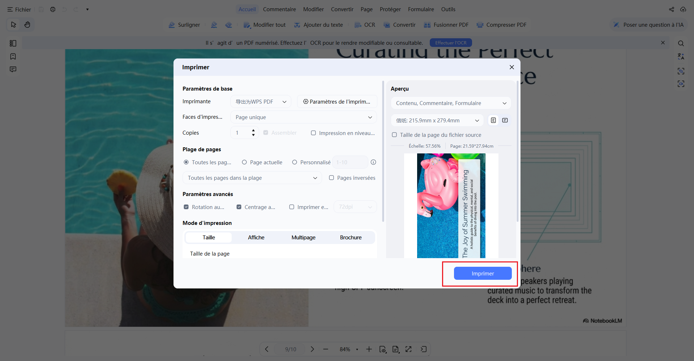Click the custom page range input field
The width and height of the screenshot is (694, 361).
tap(350, 162)
